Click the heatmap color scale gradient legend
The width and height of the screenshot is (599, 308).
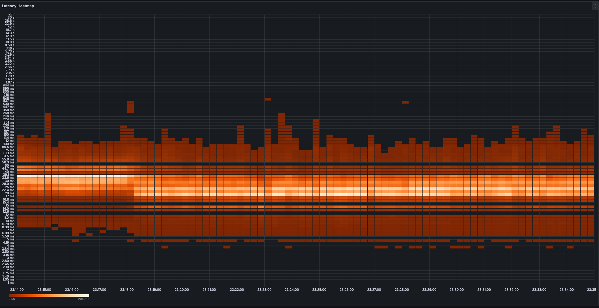pyautogui.click(x=49, y=295)
